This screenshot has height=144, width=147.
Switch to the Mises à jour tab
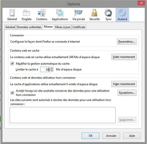(63, 27)
